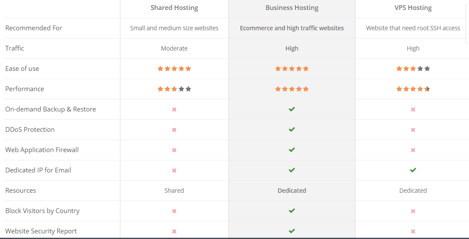Click VPS Hosting Dedicated IP checkmark
Viewport: 469px width, 239px height.
pyautogui.click(x=413, y=170)
